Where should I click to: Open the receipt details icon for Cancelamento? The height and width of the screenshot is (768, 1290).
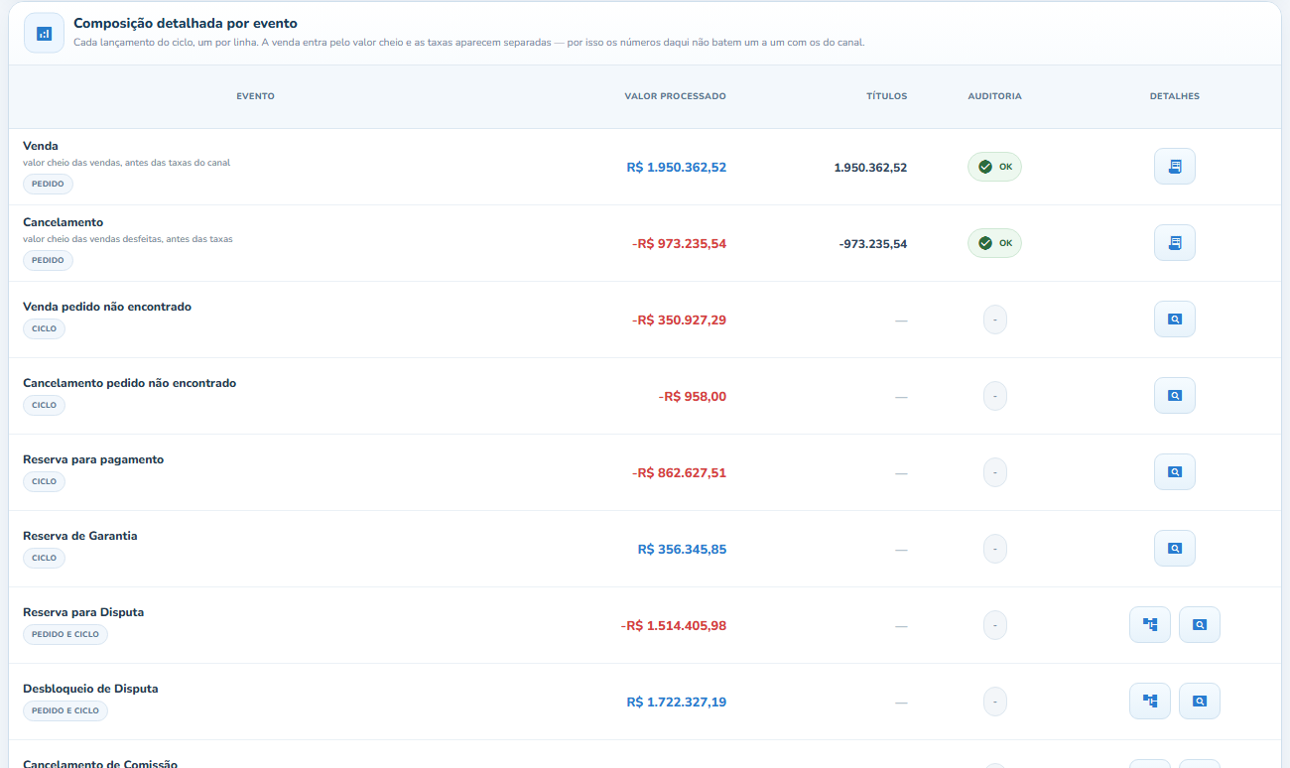[x=1174, y=243]
